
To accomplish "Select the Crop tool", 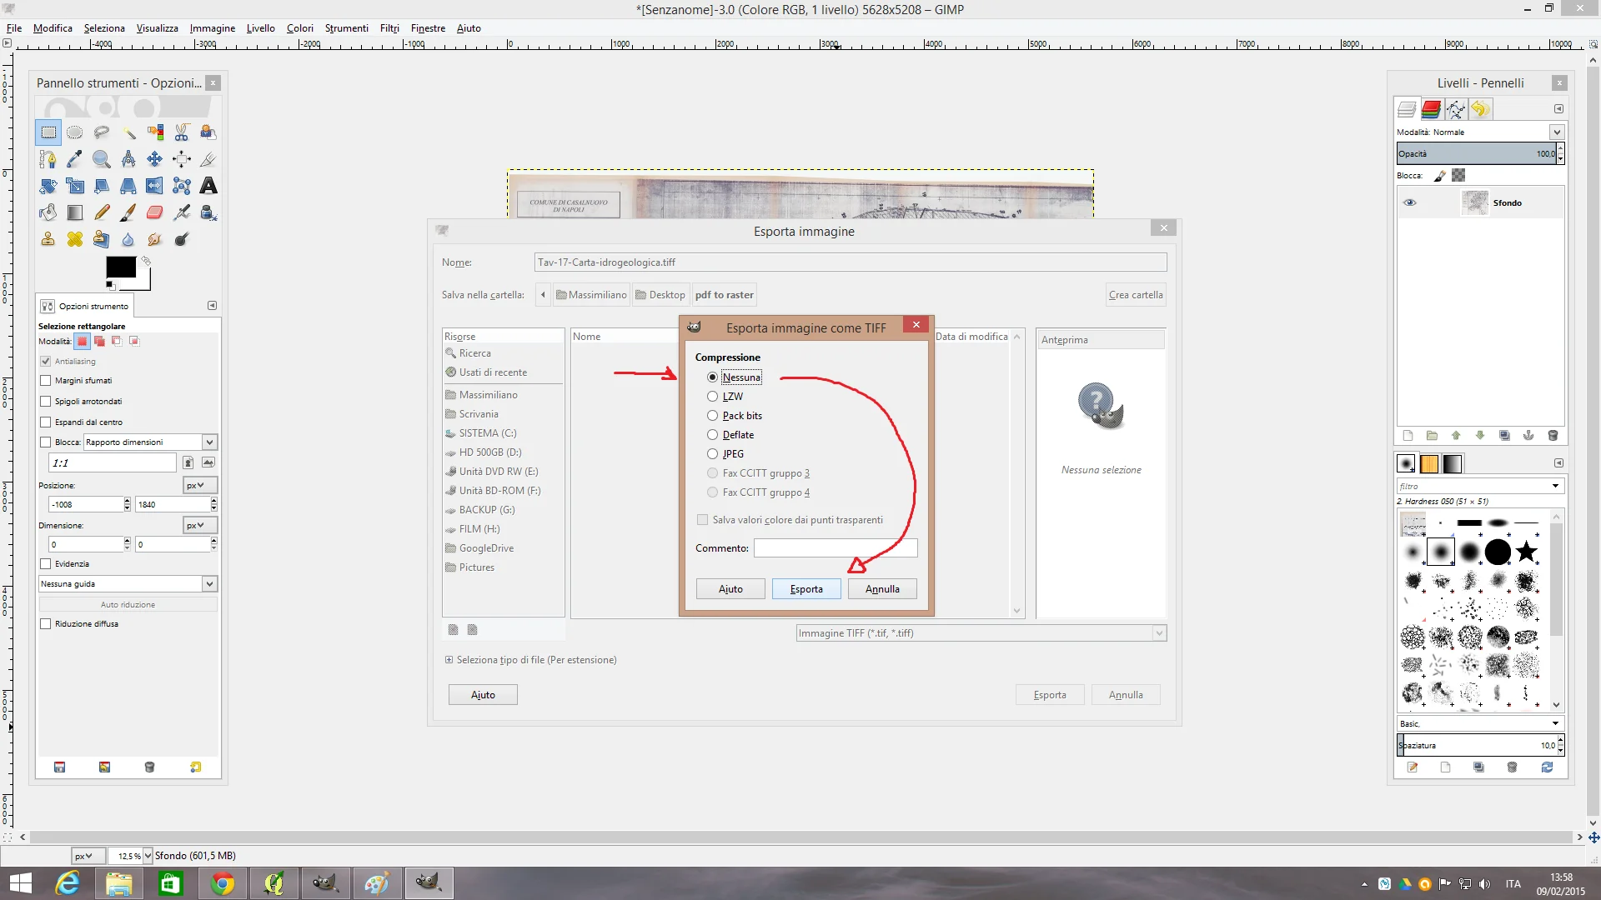I will click(x=208, y=159).
